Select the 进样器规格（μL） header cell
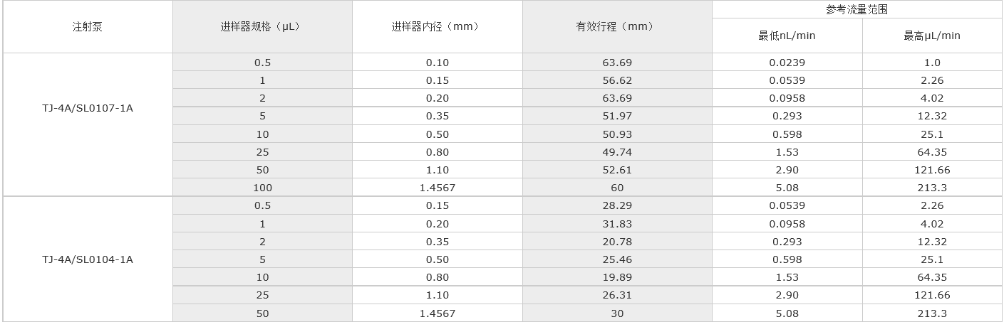The height and width of the screenshot is (322, 1004). click(x=262, y=27)
